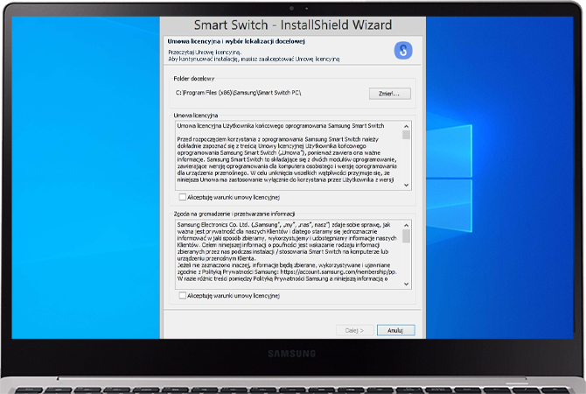Viewport: 586px width, 394px height.
Task: Click the path C:\Program Files (x86)\Samsung\Smart Switch PC\
Action: [239, 93]
